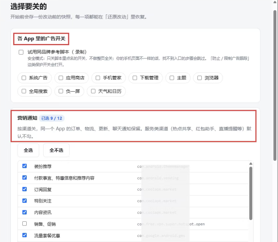278x242 pixels.
Task: Select the 手机管家 checkbox
Action: (98, 78)
